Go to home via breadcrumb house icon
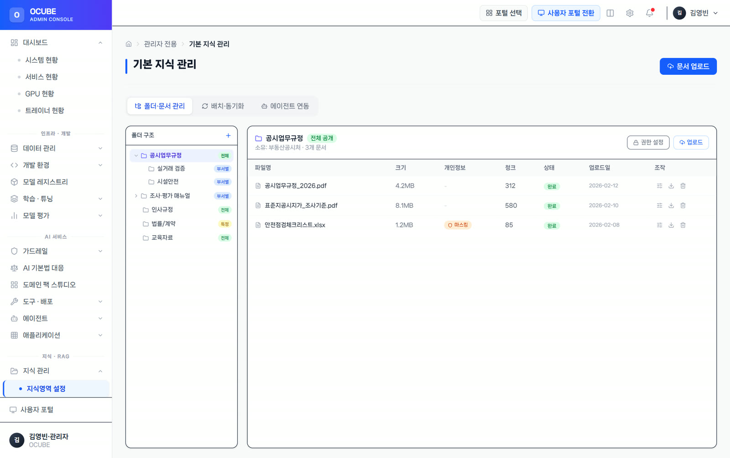 tap(129, 44)
